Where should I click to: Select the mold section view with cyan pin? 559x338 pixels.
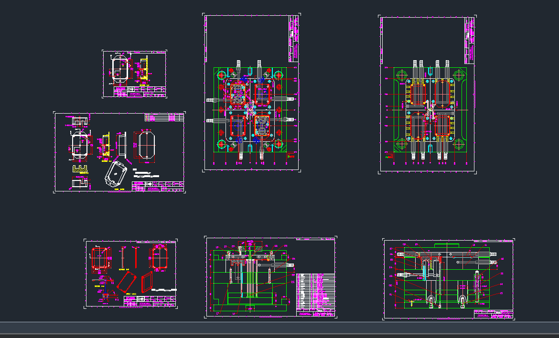tap(250, 276)
